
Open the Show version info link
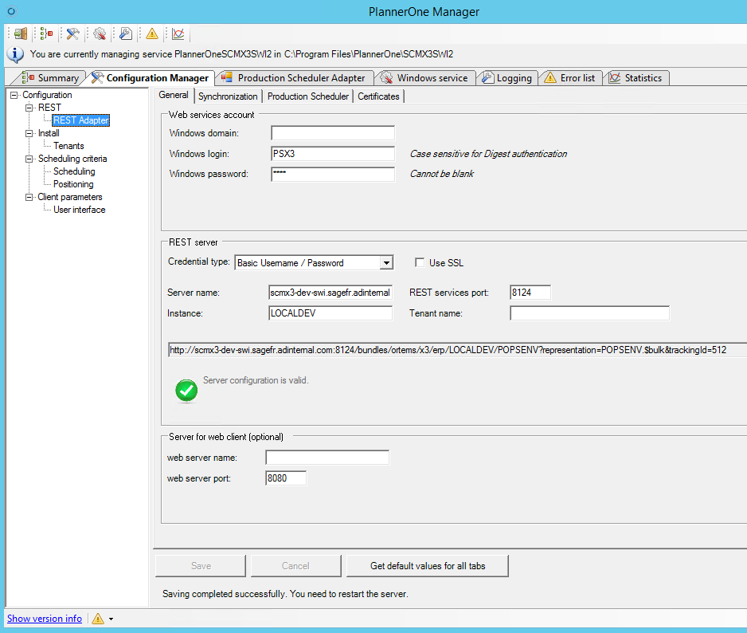click(x=45, y=619)
